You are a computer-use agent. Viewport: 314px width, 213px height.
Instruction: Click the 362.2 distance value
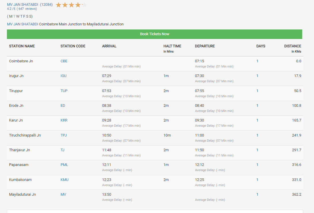point(297,195)
